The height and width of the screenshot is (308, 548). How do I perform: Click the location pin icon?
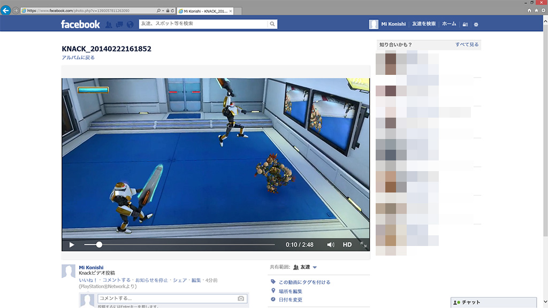click(273, 290)
